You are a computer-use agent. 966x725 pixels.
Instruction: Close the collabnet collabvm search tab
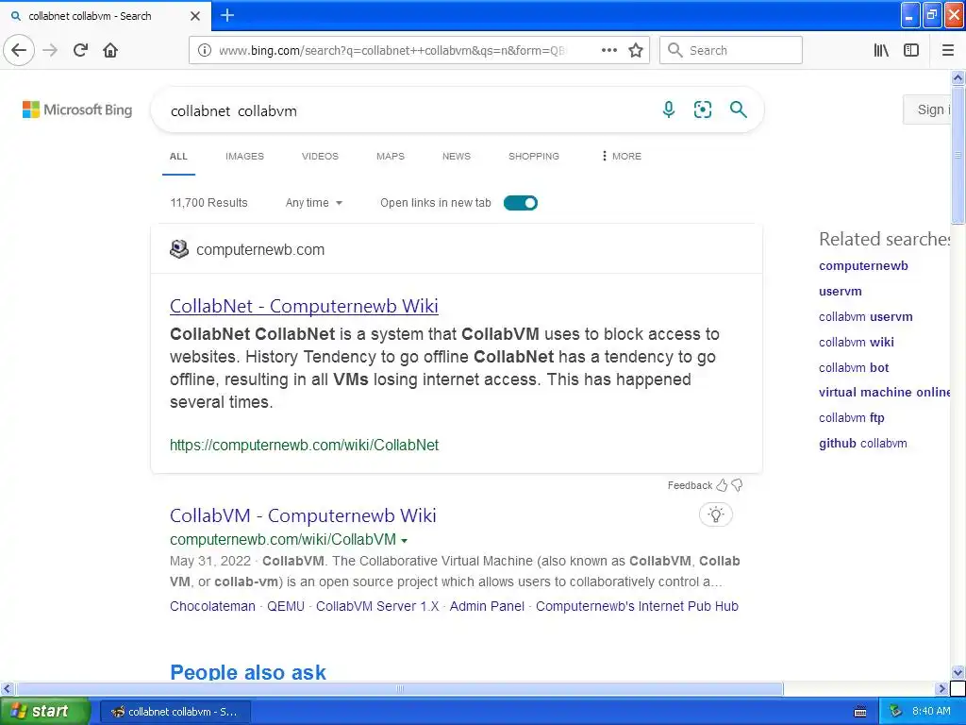pos(195,16)
